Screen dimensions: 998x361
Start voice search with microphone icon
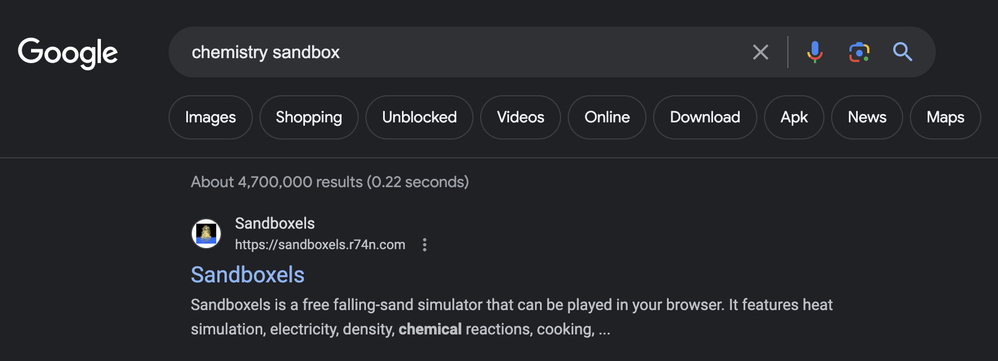[814, 52]
